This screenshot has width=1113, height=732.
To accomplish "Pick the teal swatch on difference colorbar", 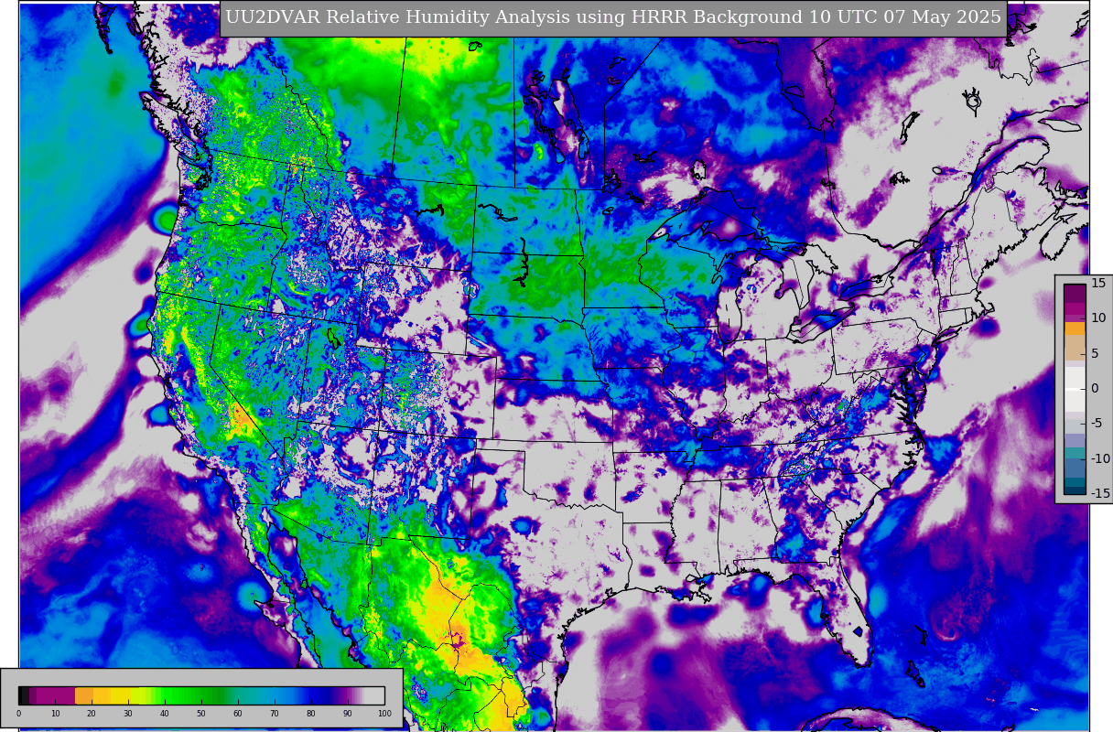I will tap(1075, 453).
